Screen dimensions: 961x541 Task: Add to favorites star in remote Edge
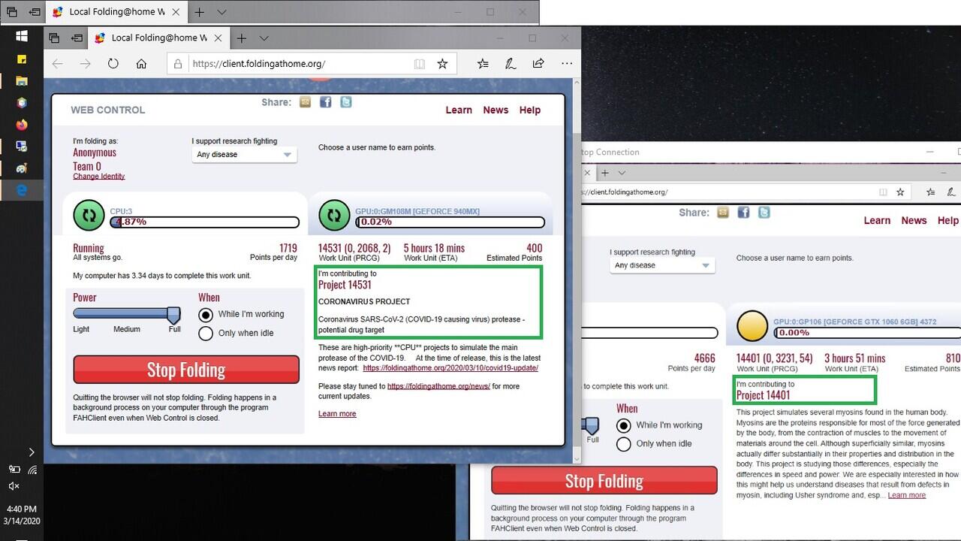pos(901,192)
